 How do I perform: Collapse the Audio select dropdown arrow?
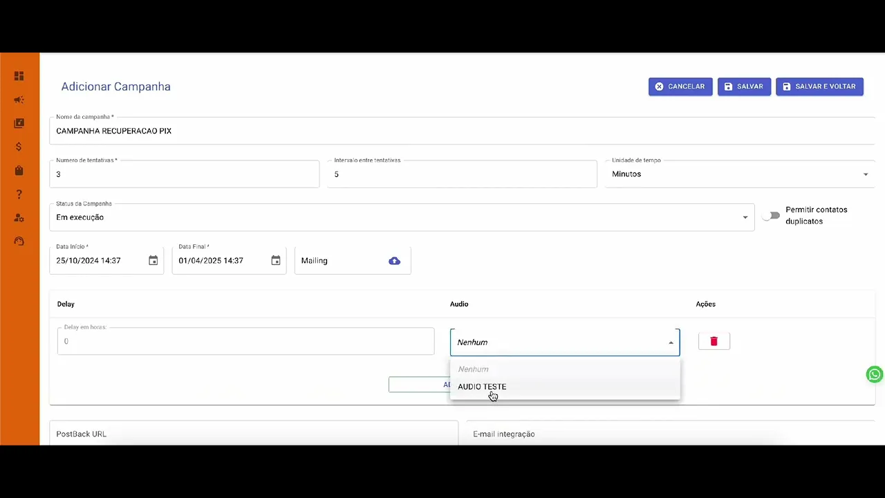[671, 342]
